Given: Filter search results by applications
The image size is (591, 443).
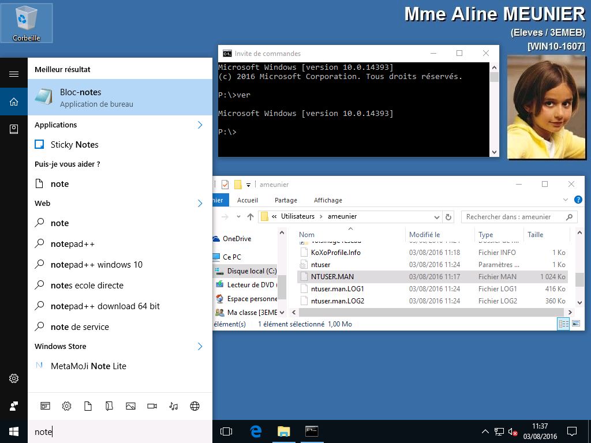Looking at the screenshot, I should 45,406.
